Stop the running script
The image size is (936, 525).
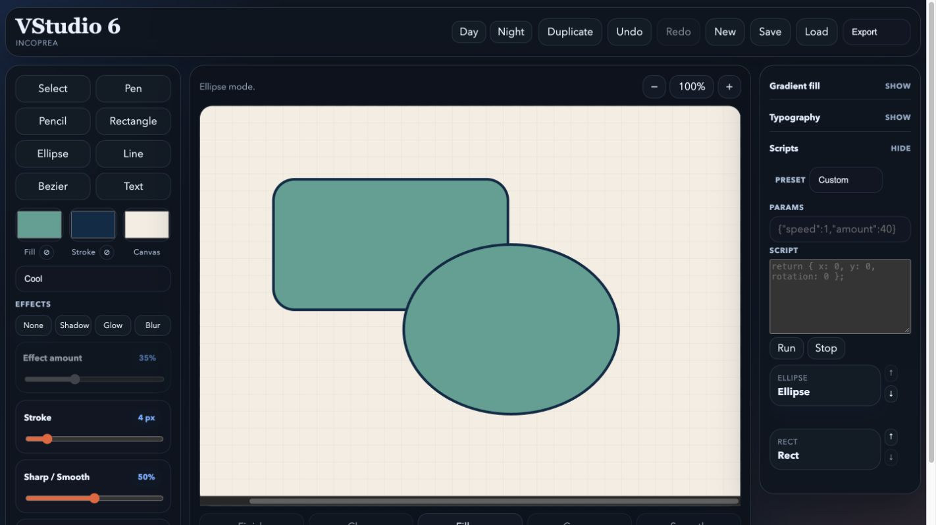(826, 348)
